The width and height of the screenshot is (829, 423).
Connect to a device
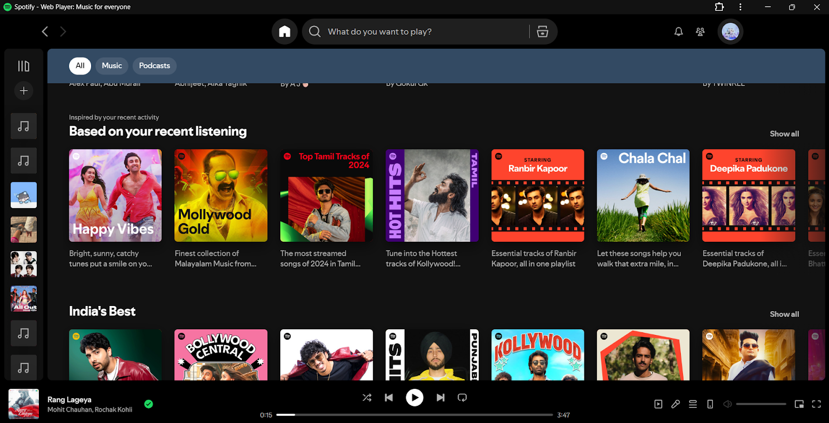710,404
